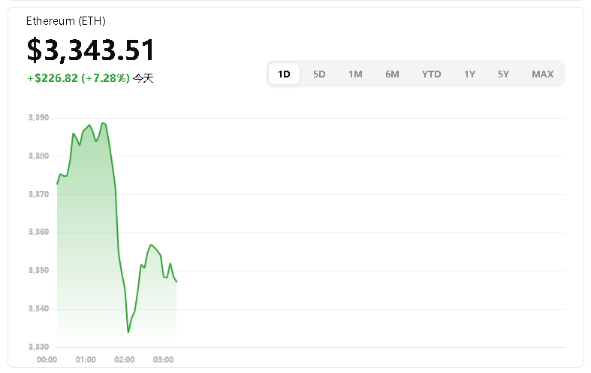Click the 03:00 time axis label
This screenshot has width=591, height=373.
(x=163, y=359)
